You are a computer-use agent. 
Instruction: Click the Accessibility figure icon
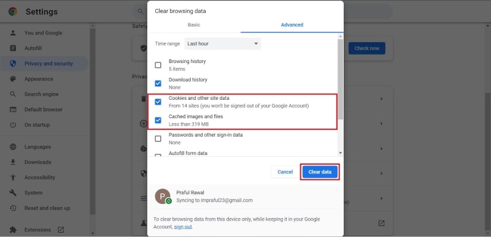click(x=13, y=178)
